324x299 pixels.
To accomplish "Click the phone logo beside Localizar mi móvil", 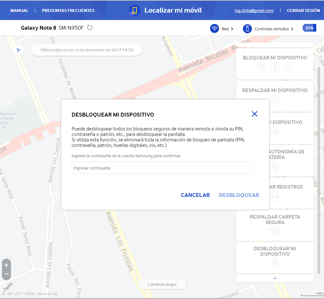I will pyautogui.click(x=135, y=10).
